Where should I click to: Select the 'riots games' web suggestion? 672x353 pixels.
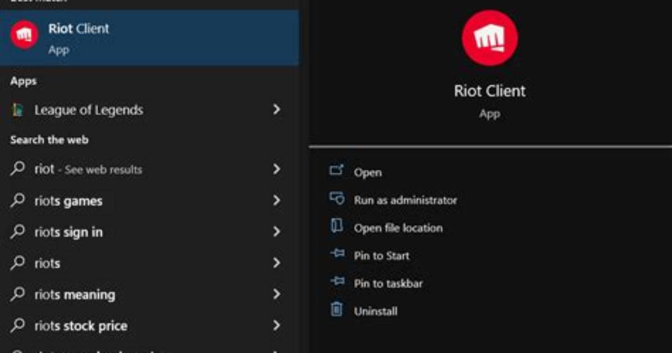149,201
